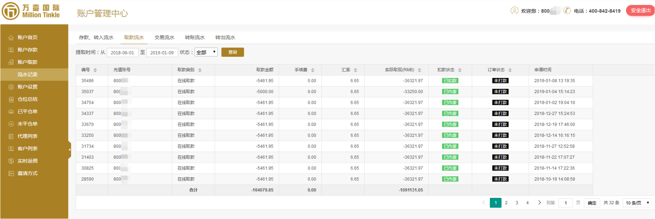Switch to the 转账流水 tab

194,38
